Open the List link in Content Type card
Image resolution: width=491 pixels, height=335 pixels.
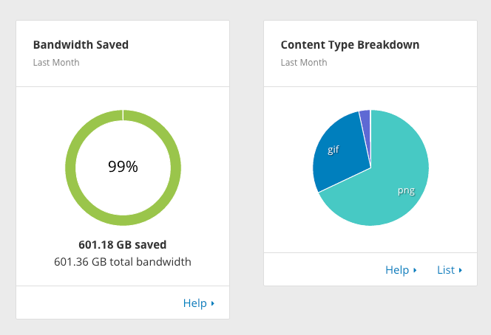[446, 270]
